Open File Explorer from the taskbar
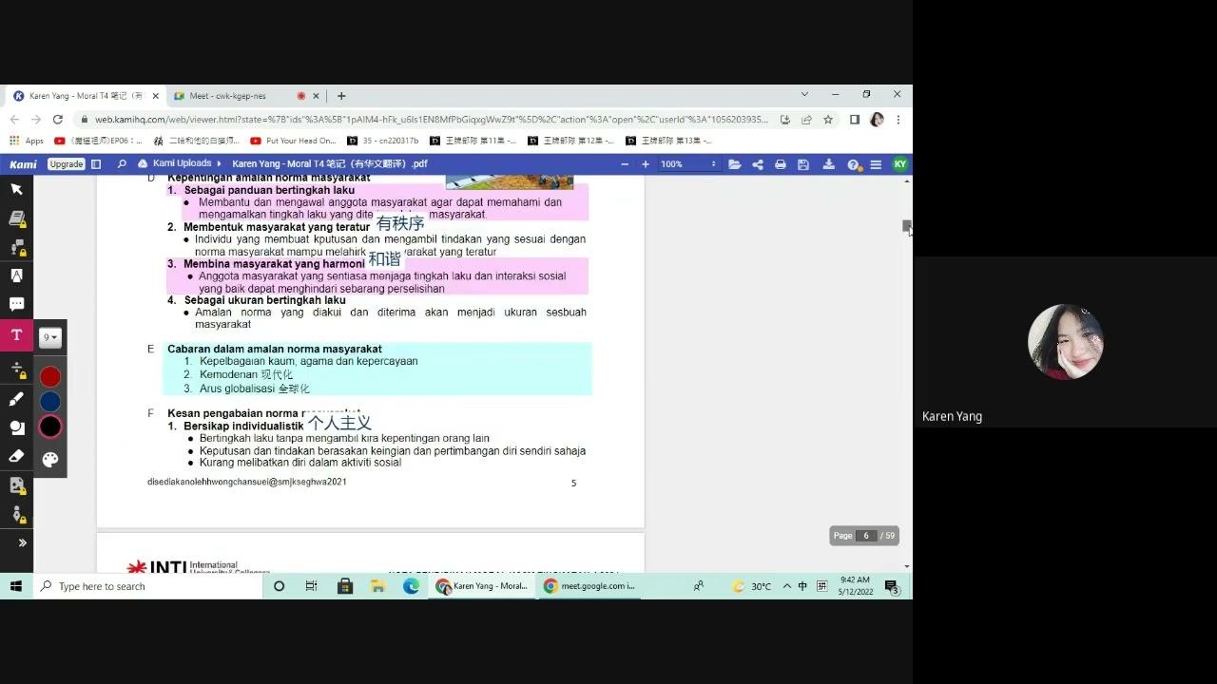 pyautogui.click(x=377, y=586)
